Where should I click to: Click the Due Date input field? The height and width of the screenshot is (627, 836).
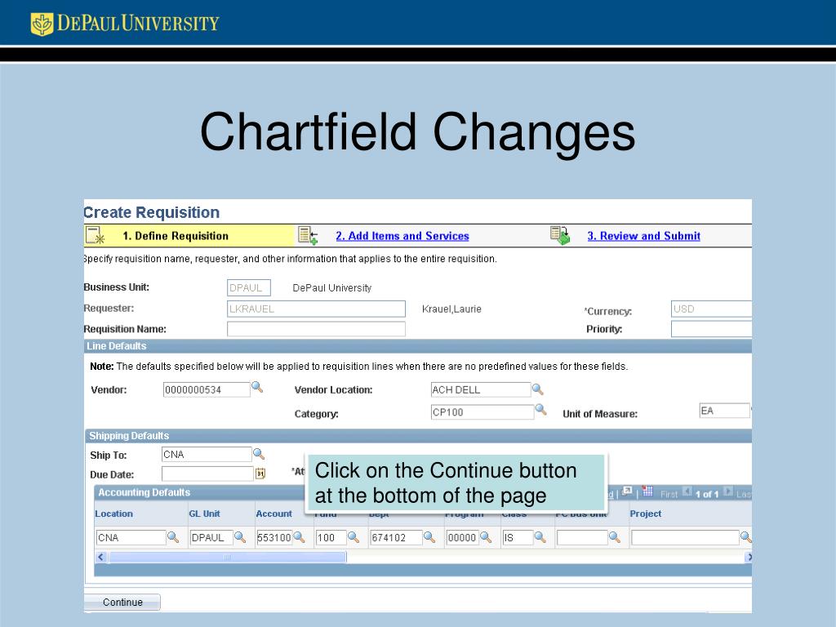tap(207, 474)
